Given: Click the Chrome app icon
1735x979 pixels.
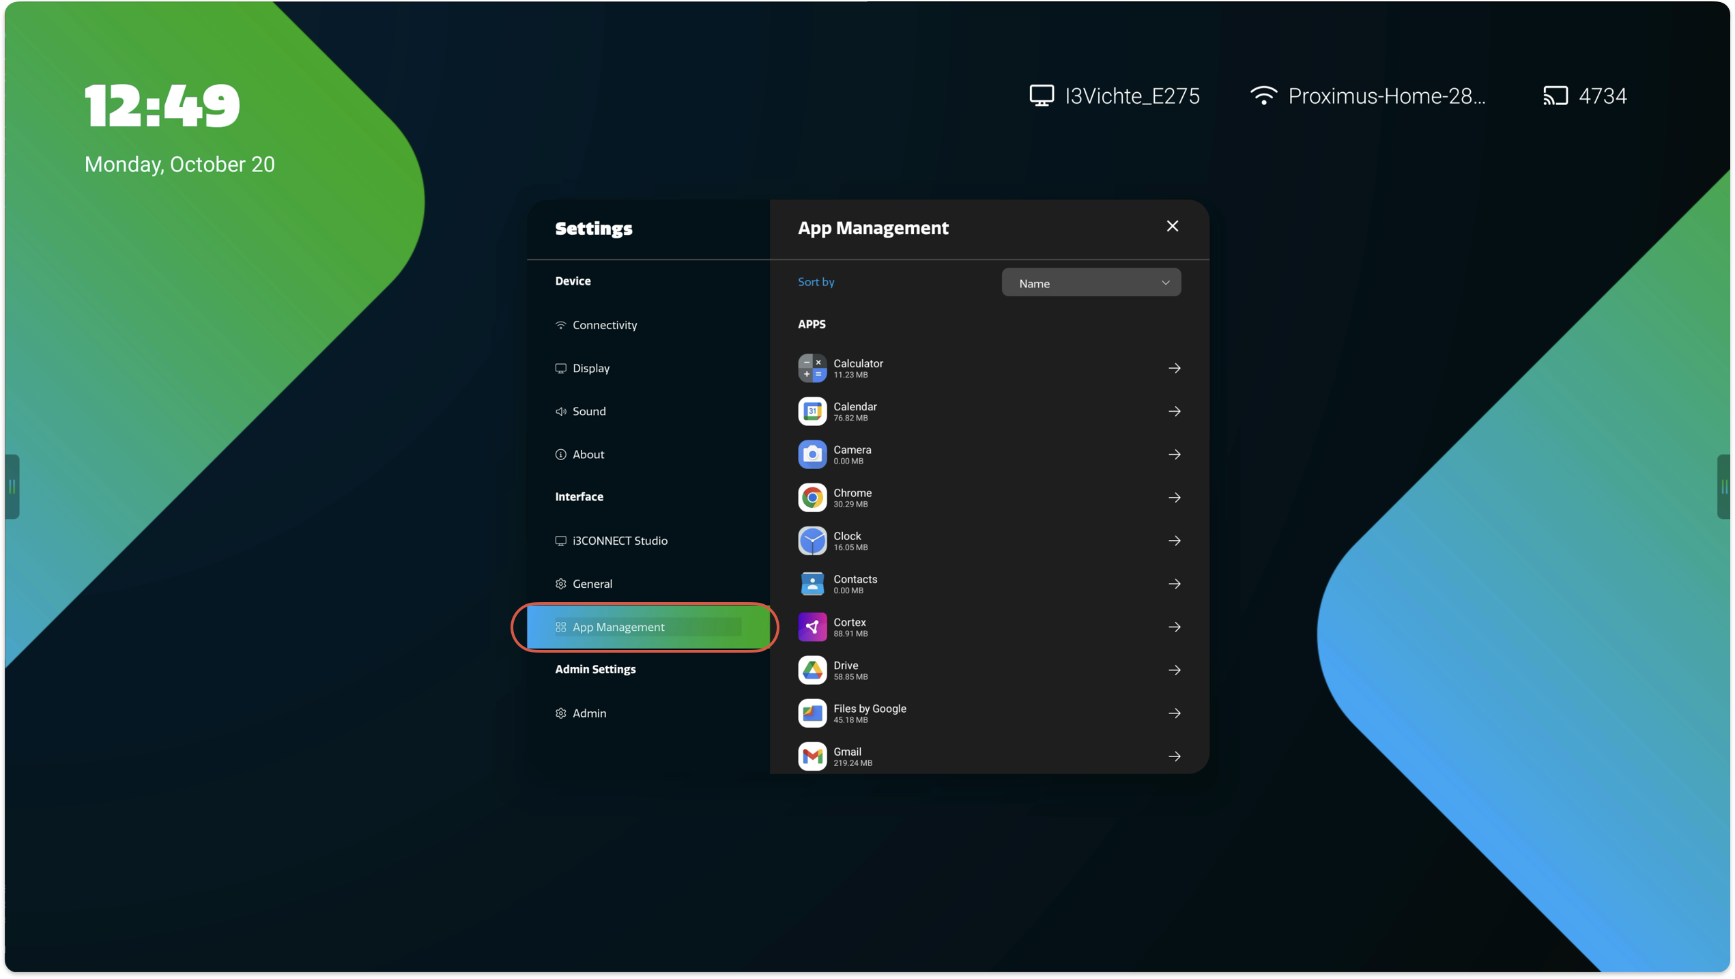Looking at the screenshot, I should (x=812, y=498).
